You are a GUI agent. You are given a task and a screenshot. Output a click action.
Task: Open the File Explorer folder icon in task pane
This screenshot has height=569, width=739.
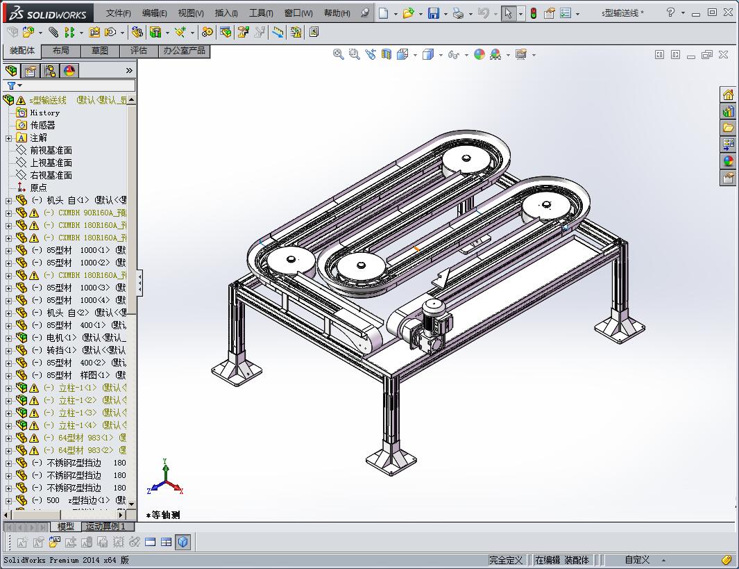pos(728,128)
